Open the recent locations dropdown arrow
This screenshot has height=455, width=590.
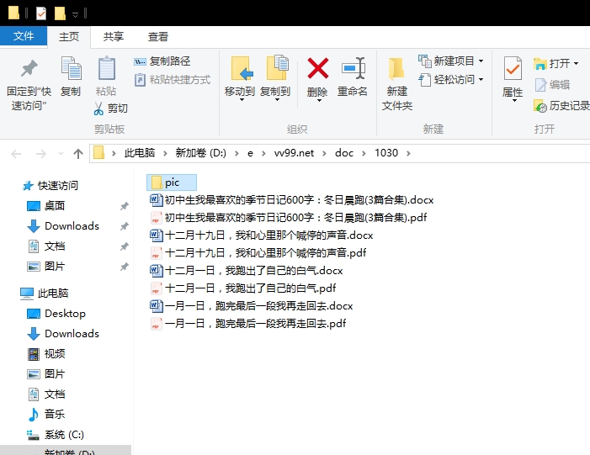click(x=61, y=153)
